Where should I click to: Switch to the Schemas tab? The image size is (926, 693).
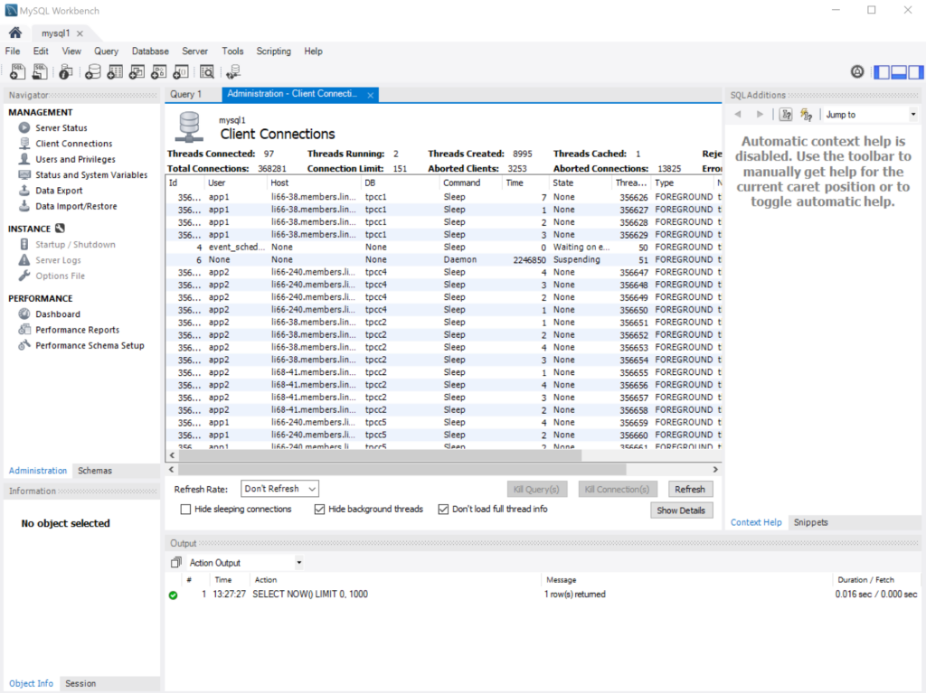(x=95, y=471)
